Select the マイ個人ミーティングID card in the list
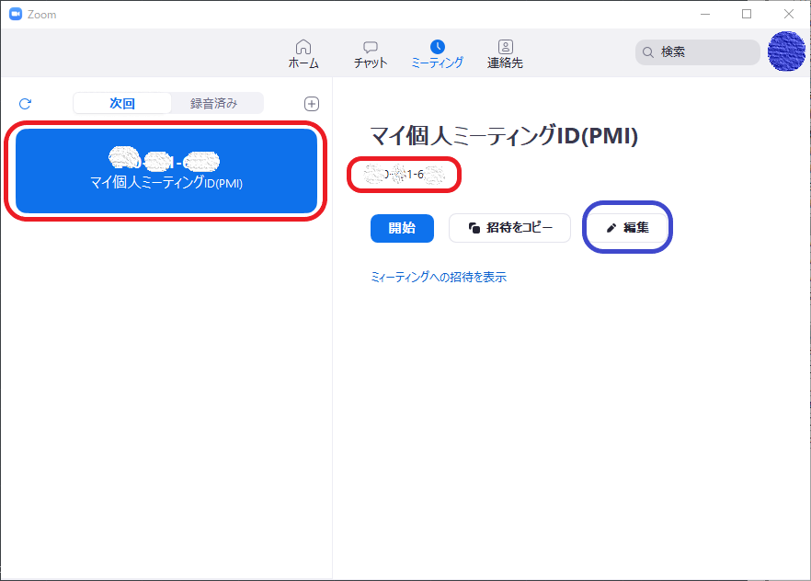Viewport: 811px width, 581px height. [x=166, y=171]
